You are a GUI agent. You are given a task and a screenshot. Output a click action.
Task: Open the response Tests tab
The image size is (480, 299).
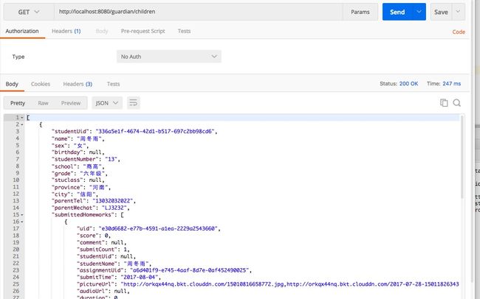coord(113,84)
